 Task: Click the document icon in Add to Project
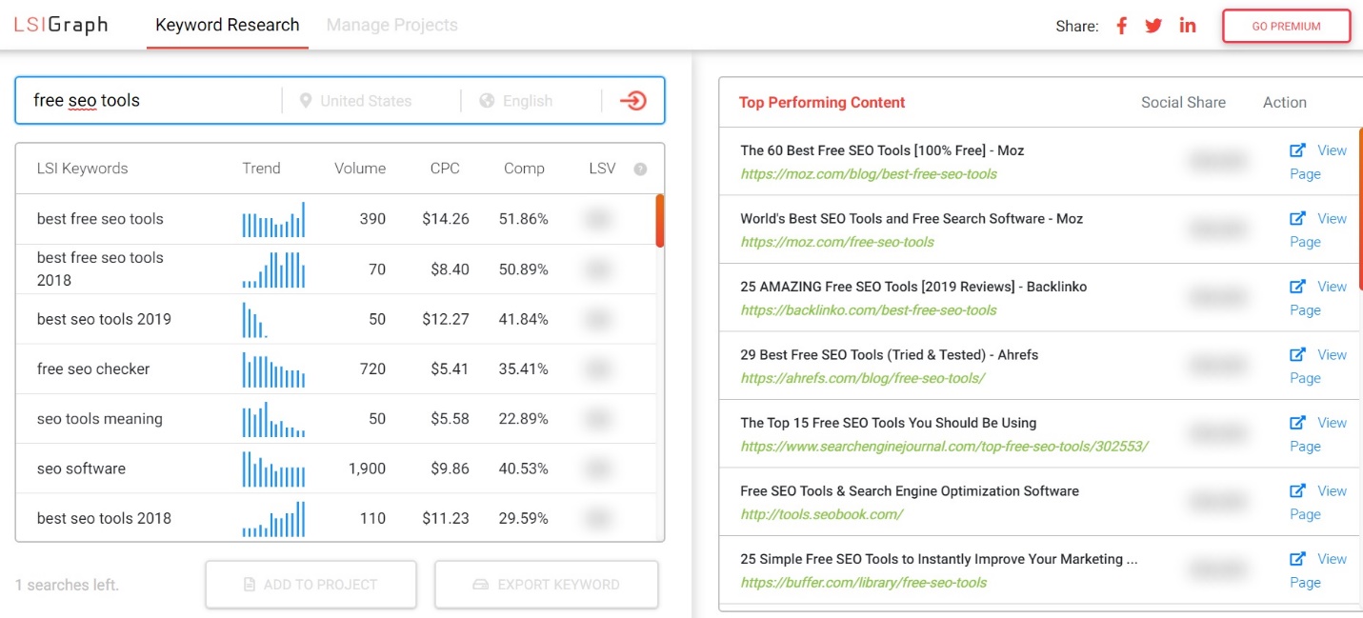tap(250, 585)
